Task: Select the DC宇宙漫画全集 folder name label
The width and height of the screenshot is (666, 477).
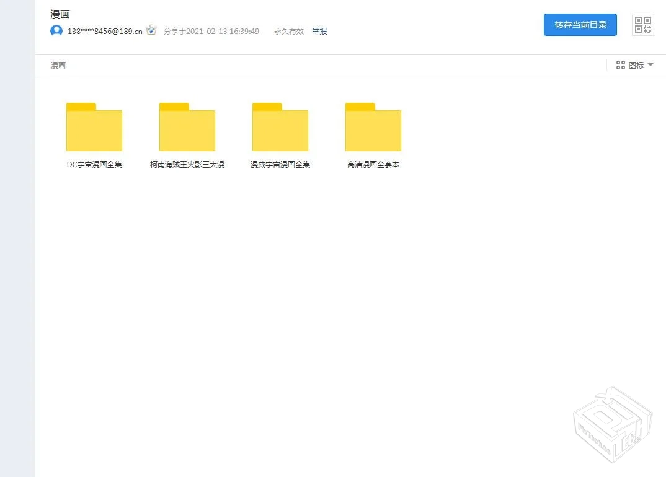Action: (x=94, y=164)
